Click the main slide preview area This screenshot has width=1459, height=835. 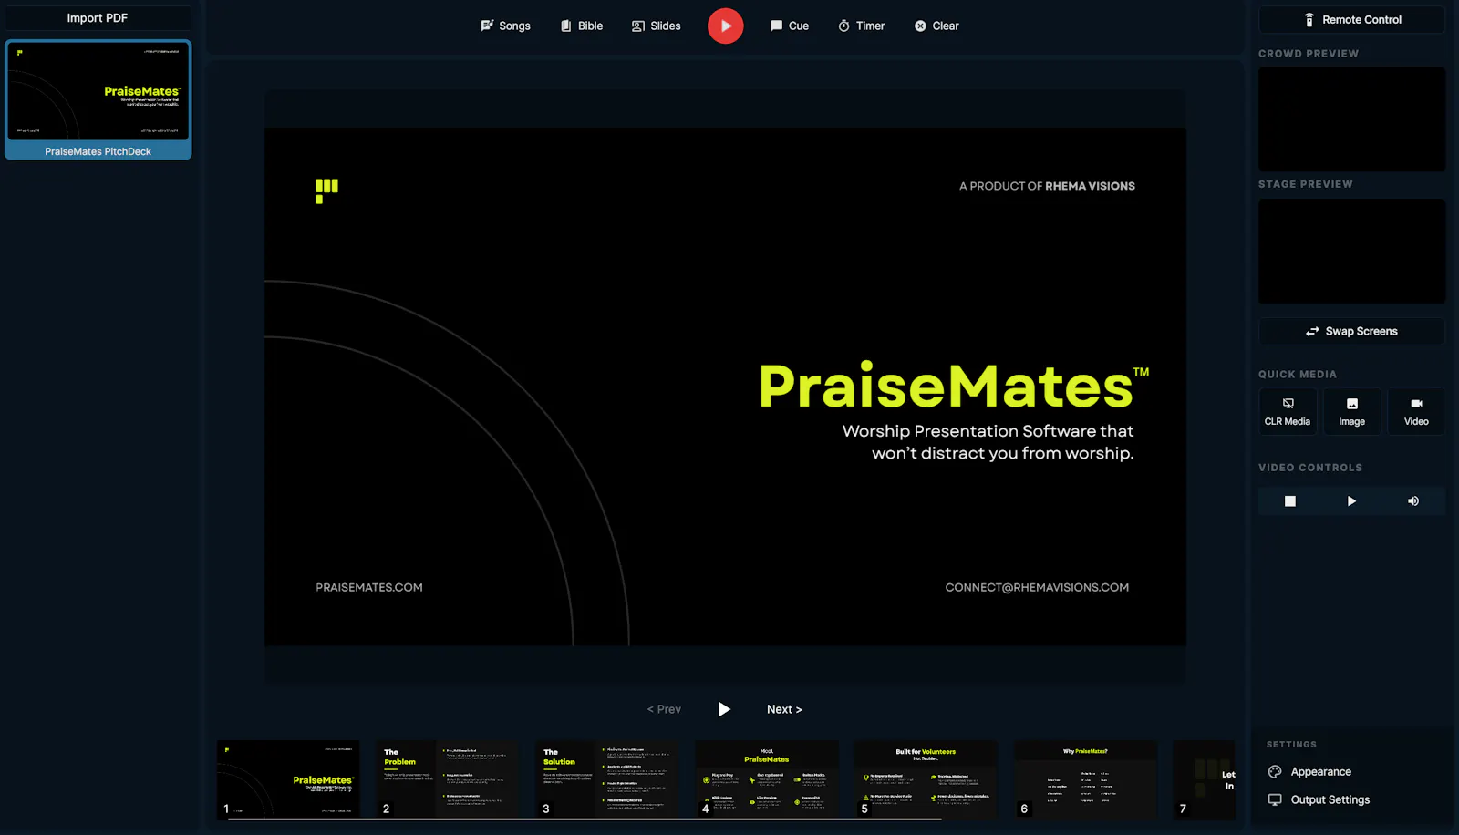click(x=725, y=387)
